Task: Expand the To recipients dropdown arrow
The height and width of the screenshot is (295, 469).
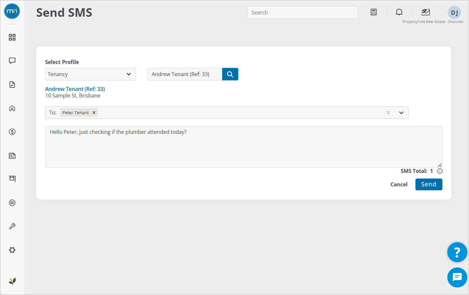Action: (401, 113)
